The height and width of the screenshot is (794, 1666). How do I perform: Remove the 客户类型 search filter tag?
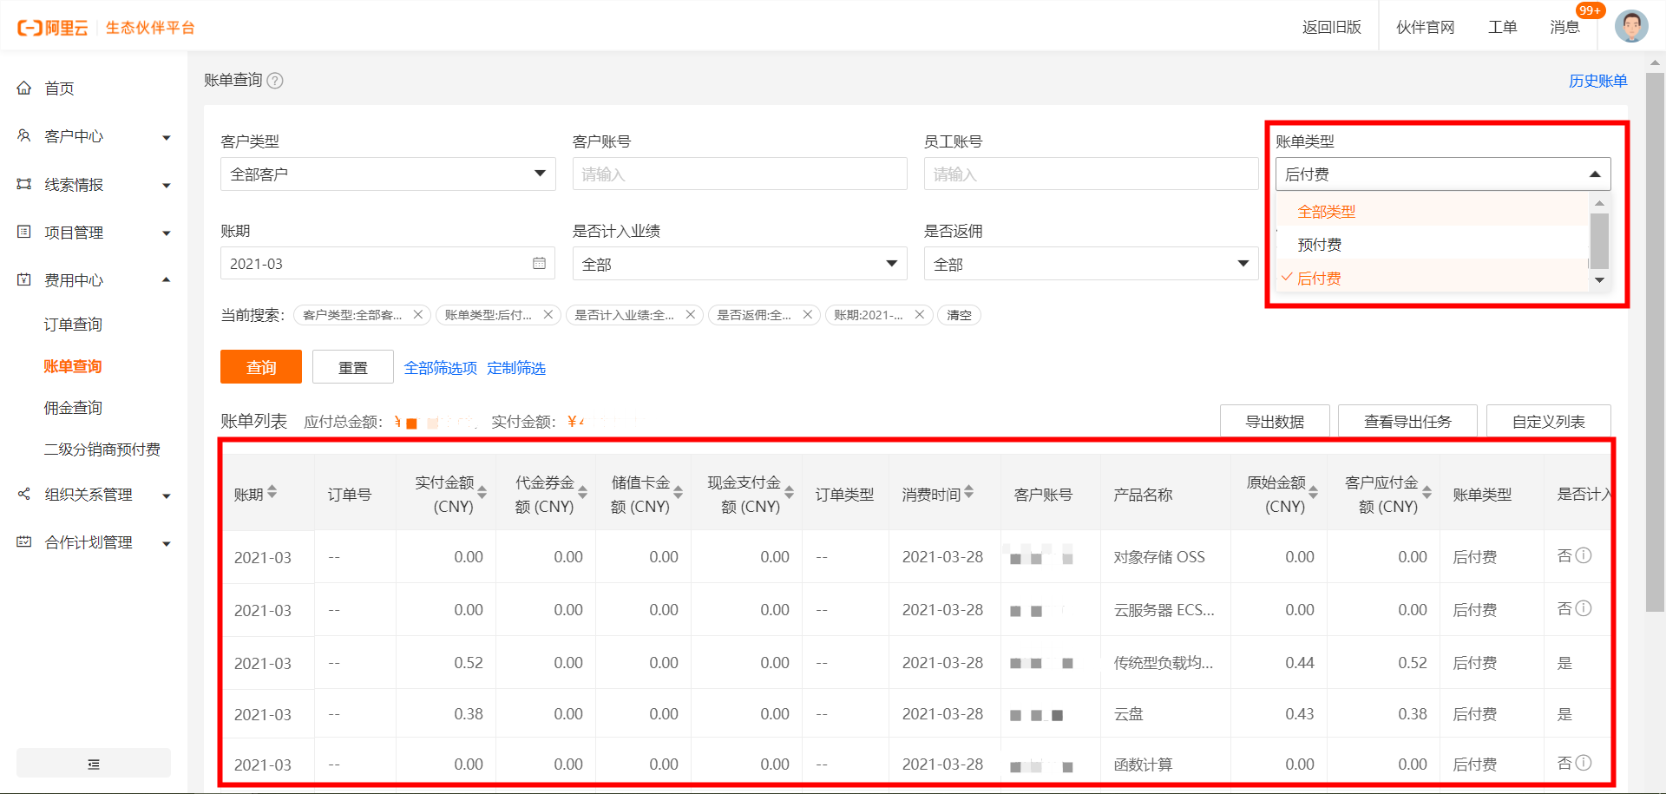click(x=417, y=315)
